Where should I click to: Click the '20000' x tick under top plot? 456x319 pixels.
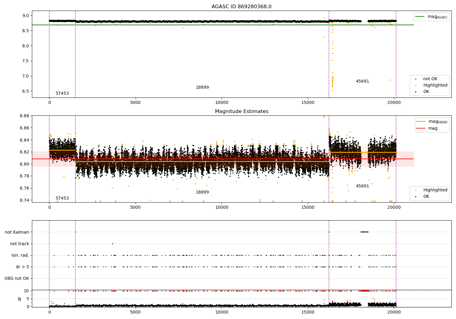click(394, 103)
